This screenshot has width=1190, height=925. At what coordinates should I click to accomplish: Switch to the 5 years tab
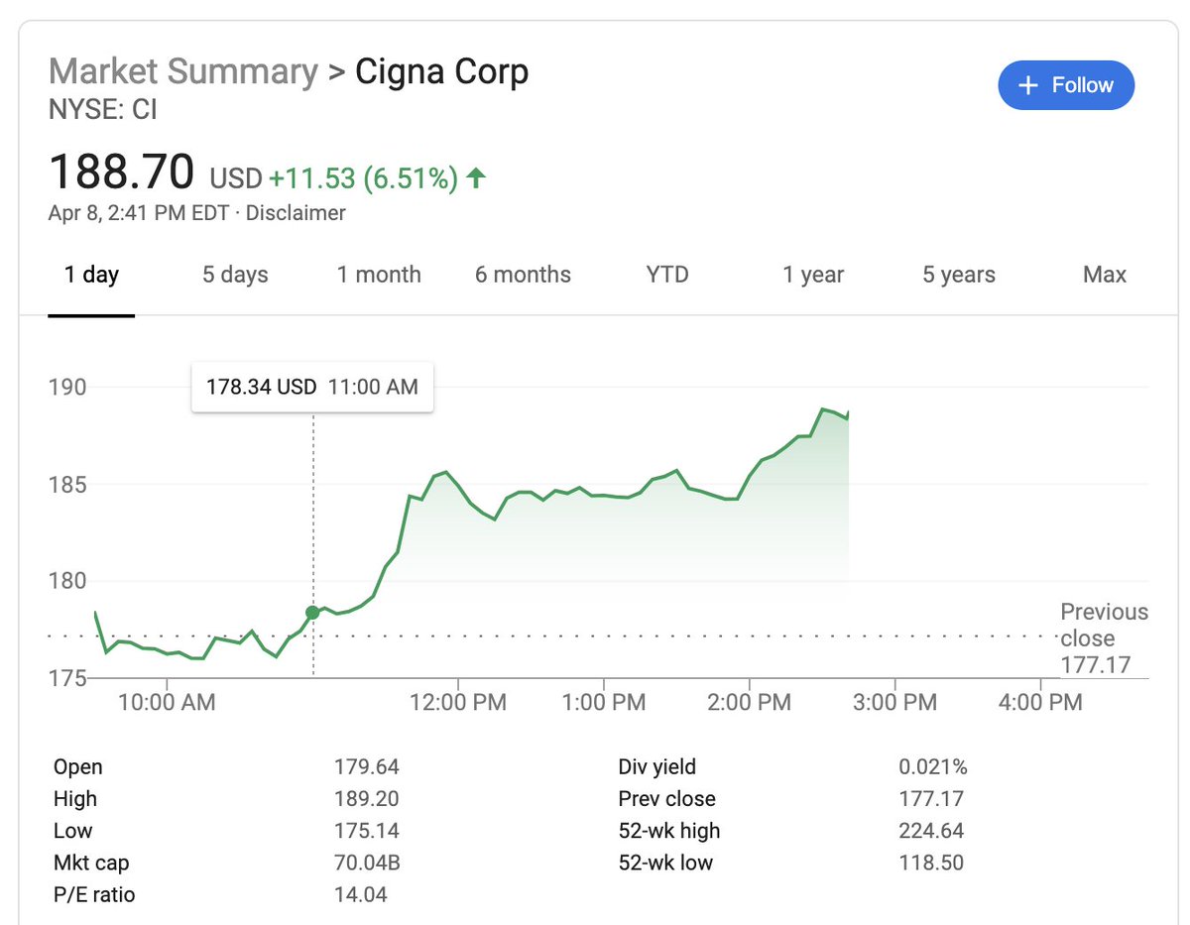(959, 275)
